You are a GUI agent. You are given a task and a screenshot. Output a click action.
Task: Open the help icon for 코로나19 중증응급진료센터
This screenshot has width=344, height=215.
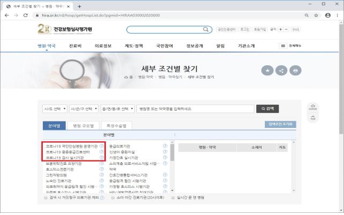pos(102,151)
